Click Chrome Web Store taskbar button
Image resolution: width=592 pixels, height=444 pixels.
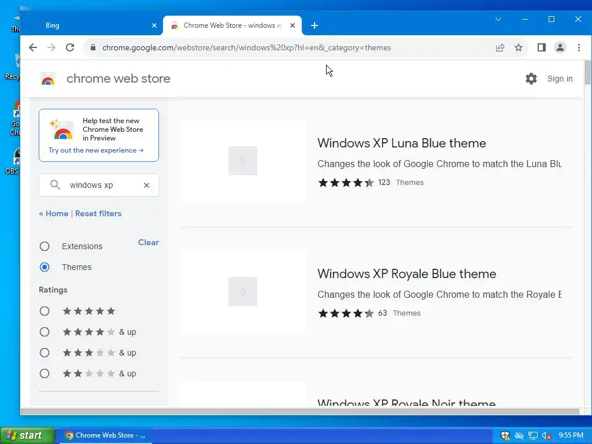coord(105,435)
